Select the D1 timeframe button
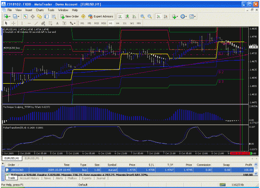 click(x=125, y=23)
